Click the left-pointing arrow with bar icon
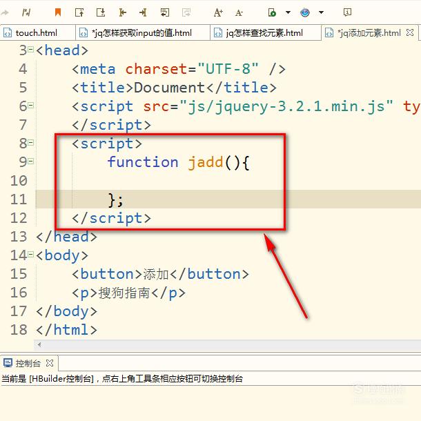 coord(122,12)
